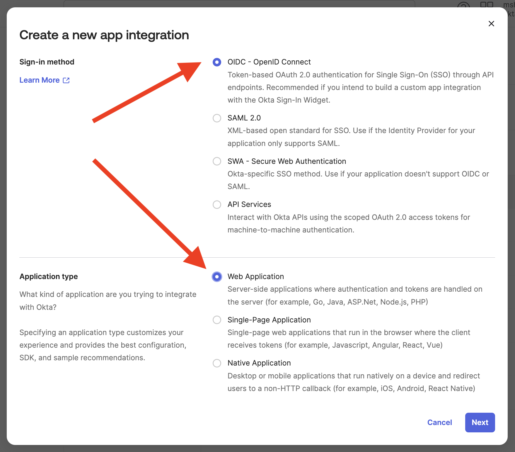
Task: Click the Single-Page Application label
Action: click(x=269, y=320)
